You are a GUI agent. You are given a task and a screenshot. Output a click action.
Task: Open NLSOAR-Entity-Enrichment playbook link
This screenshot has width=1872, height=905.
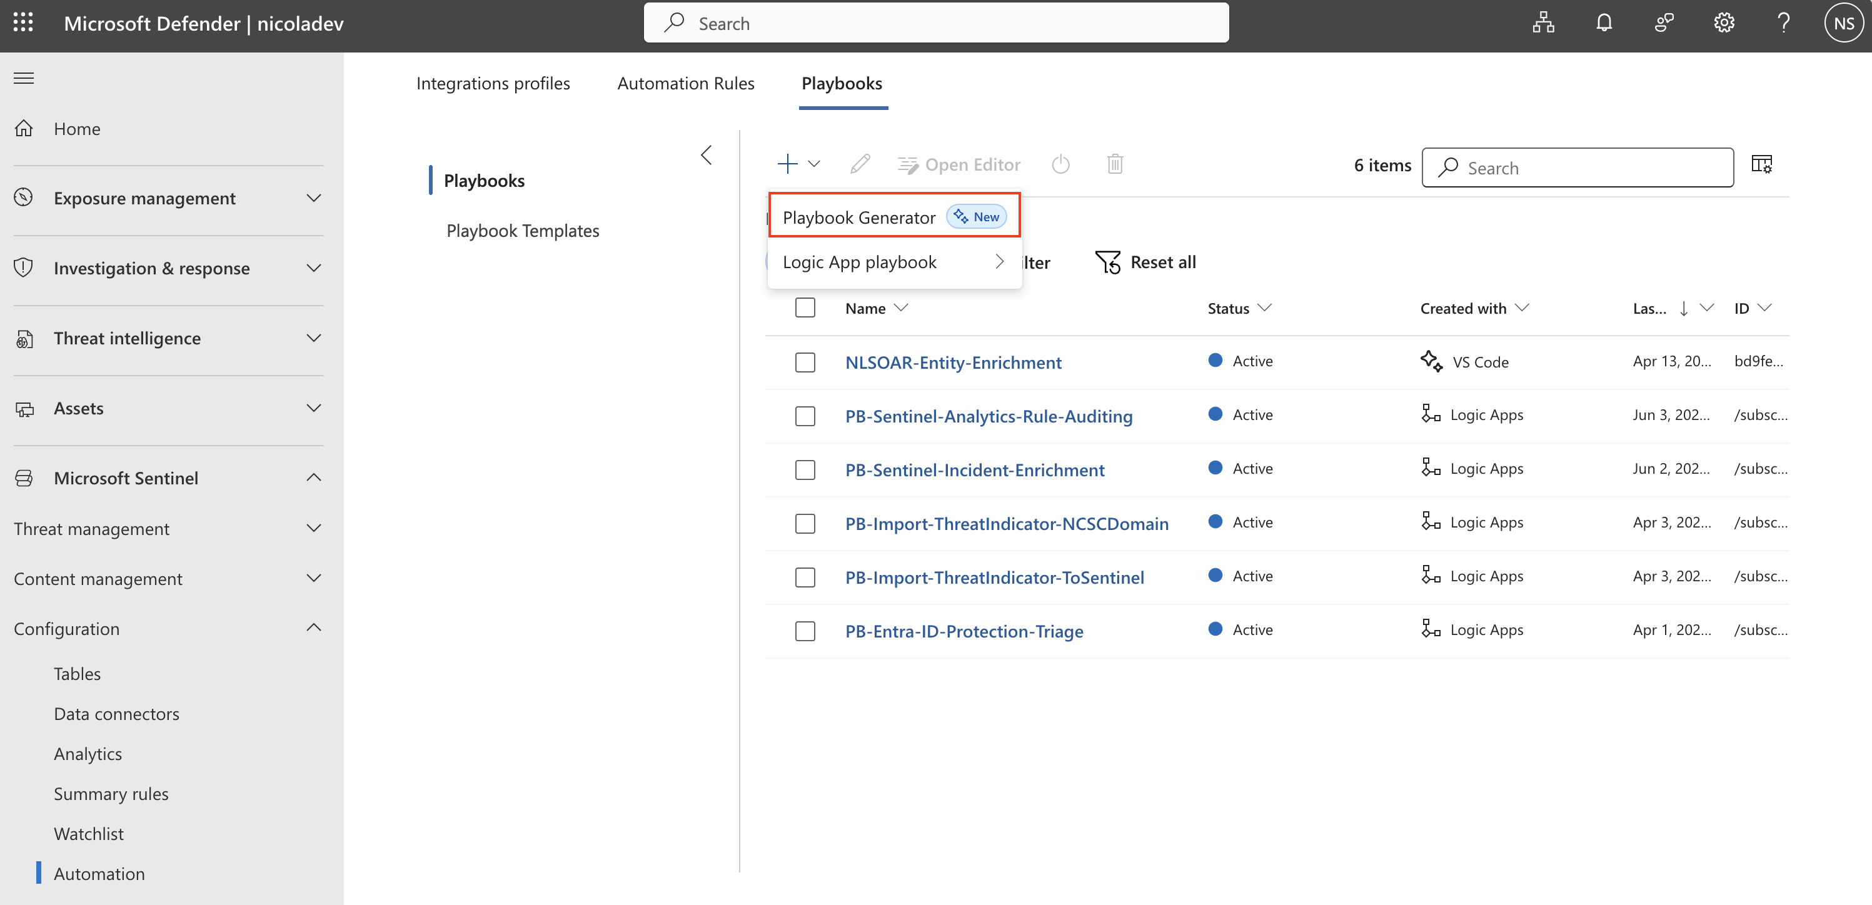[x=953, y=362]
